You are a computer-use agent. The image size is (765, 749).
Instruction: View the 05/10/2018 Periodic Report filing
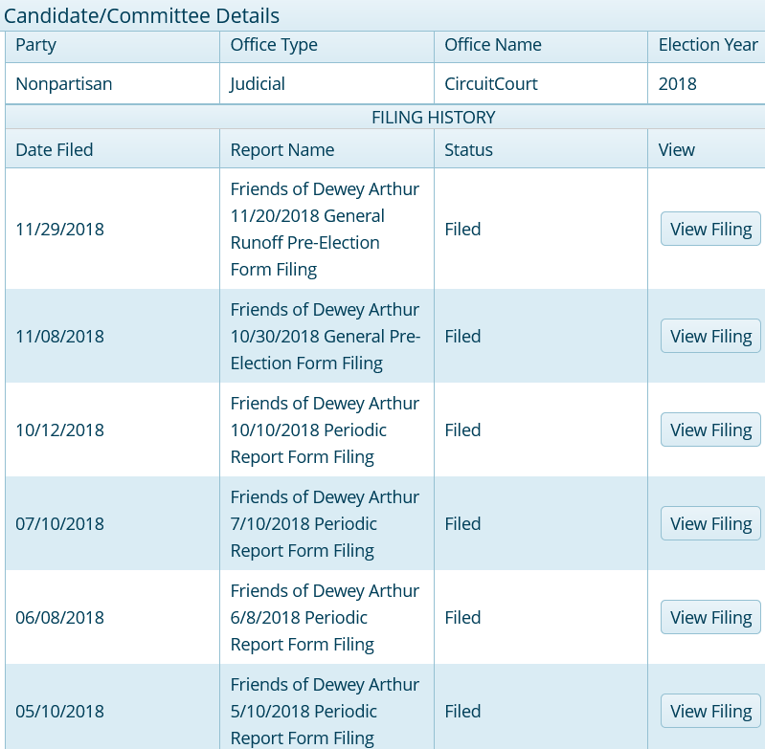click(710, 712)
